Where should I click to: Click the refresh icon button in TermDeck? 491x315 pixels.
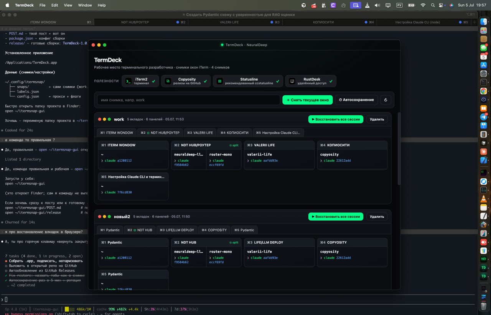[x=385, y=100]
